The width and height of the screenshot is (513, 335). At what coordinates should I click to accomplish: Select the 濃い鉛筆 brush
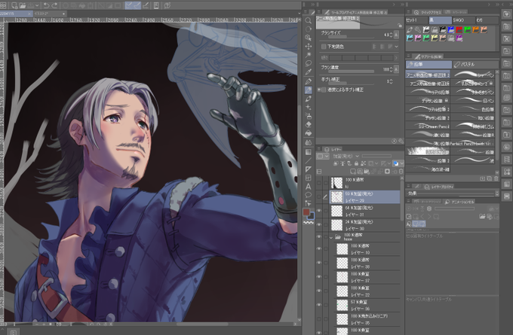click(428, 135)
